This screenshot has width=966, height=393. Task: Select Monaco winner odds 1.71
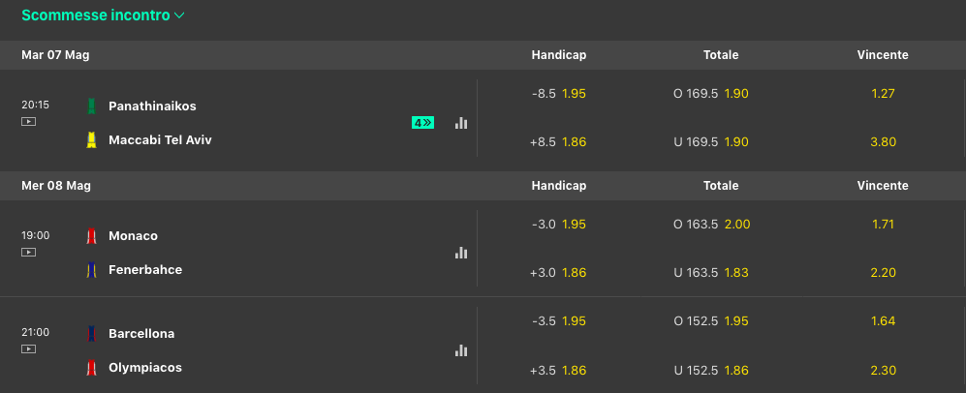(883, 225)
